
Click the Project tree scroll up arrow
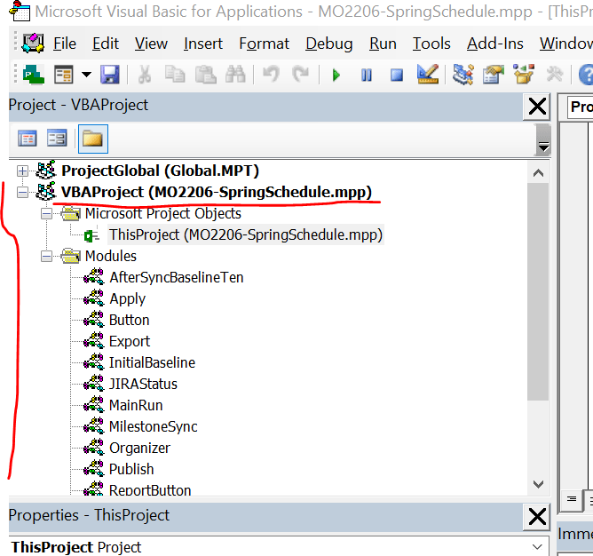(538, 173)
